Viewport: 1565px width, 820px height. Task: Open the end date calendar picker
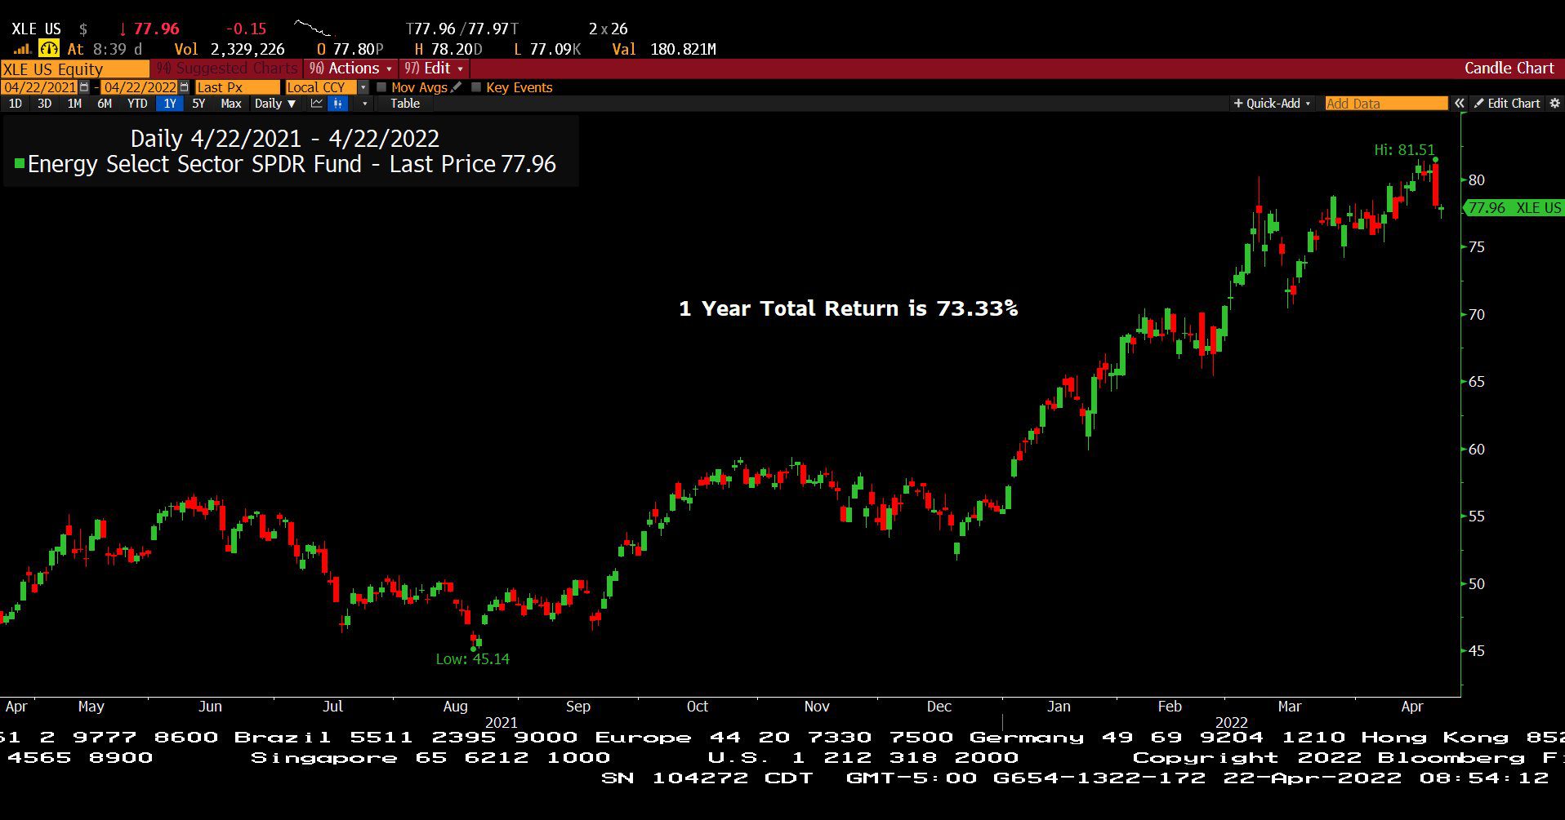(x=184, y=87)
